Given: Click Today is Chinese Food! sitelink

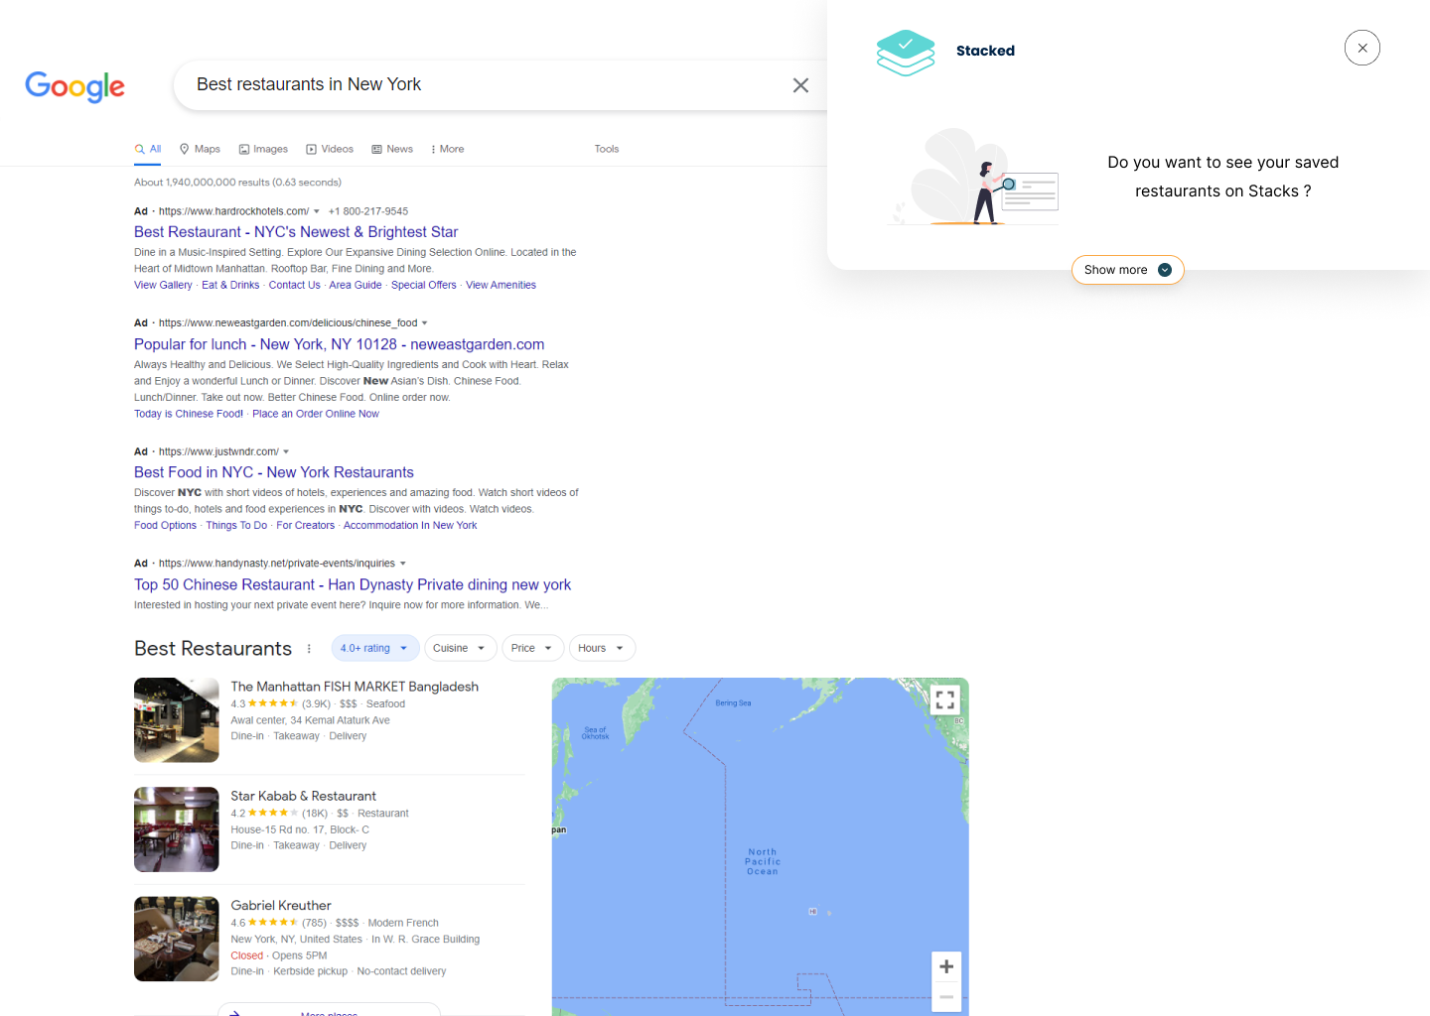Looking at the screenshot, I should click(x=189, y=414).
